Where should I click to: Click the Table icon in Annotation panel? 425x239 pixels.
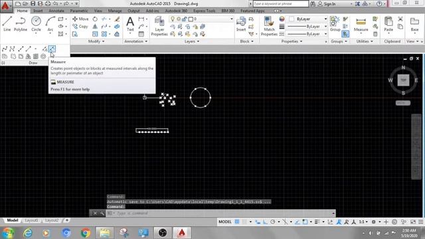(141, 34)
